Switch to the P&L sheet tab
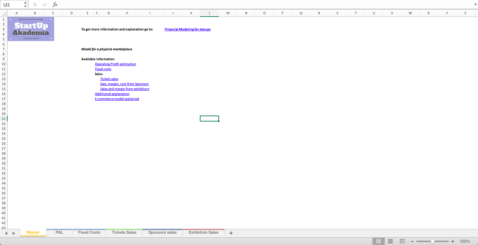This screenshot has width=478, height=245. coord(59,232)
